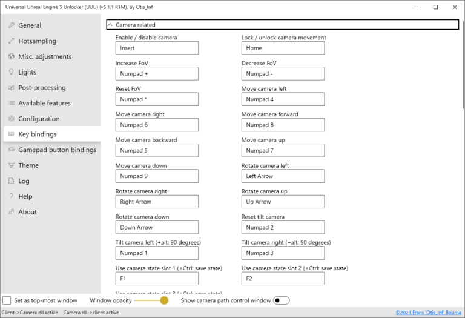
Task: Click the General sidebar icon
Action: [11, 25]
